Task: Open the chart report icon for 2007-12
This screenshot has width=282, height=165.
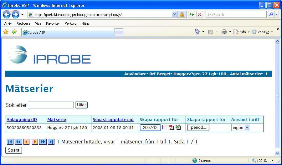Action: [164, 127]
